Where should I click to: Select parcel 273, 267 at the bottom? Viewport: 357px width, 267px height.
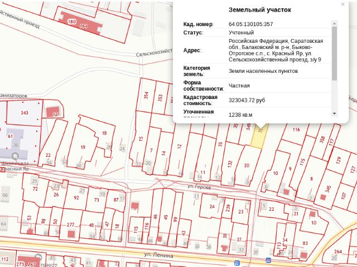point(28,261)
